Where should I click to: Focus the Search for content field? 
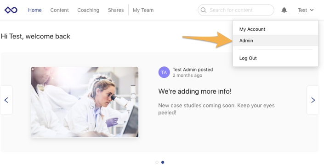[236, 10]
